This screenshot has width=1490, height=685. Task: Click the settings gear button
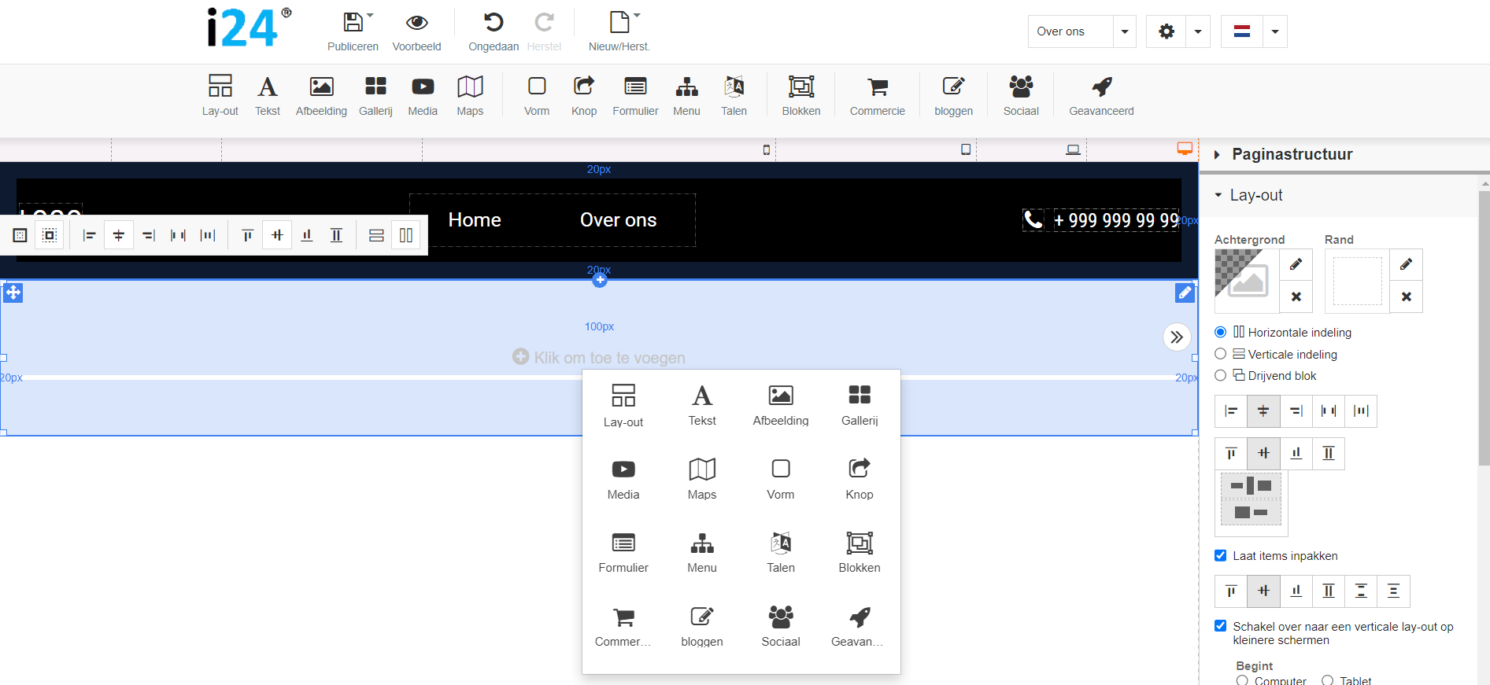[1166, 31]
